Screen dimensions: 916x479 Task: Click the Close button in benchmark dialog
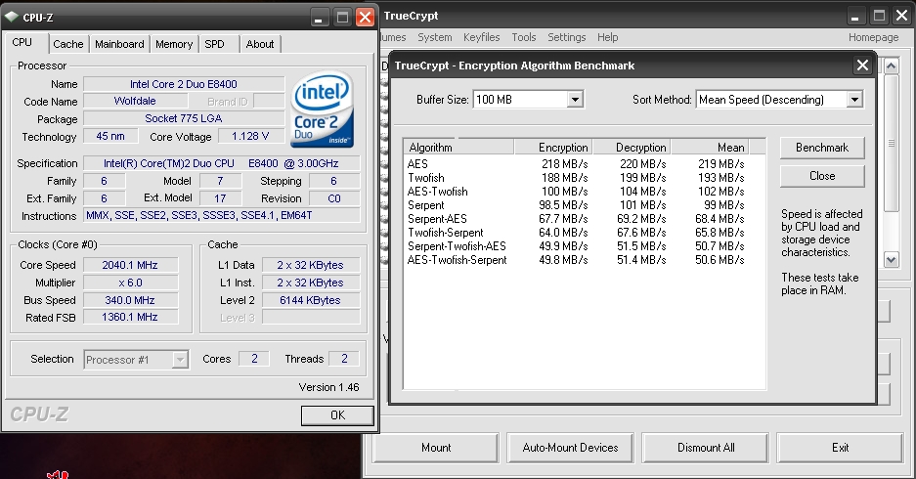click(822, 176)
